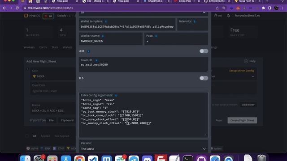
Task: Click the ka-pocks@mail.ru account link
Action: click(x=248, y=16)
